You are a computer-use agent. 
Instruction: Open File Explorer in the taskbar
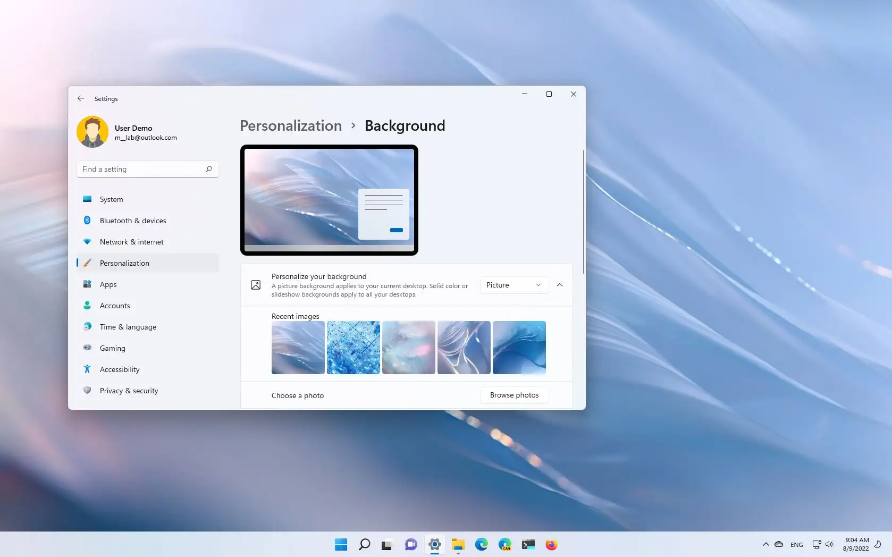[x=458, y=544]
